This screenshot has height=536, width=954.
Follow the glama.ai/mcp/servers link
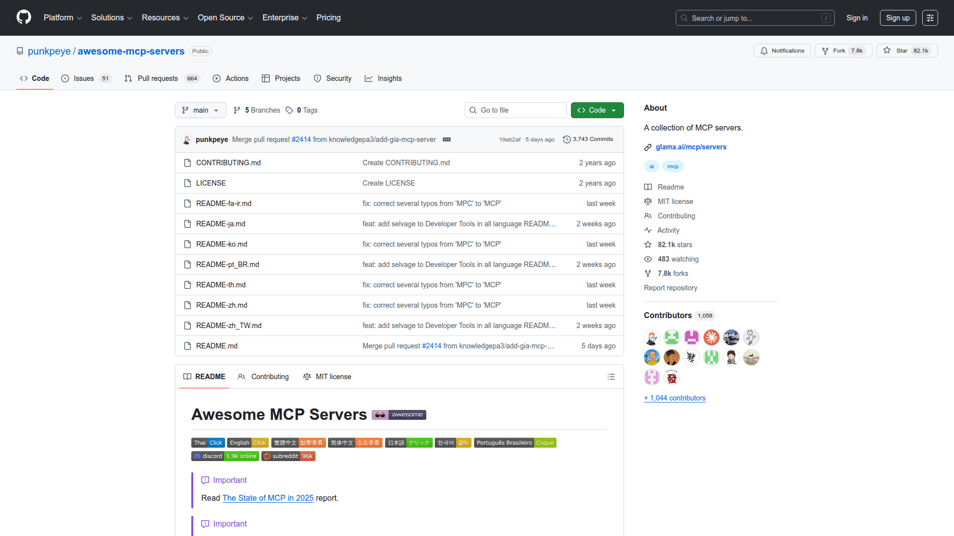pos(691,147)
